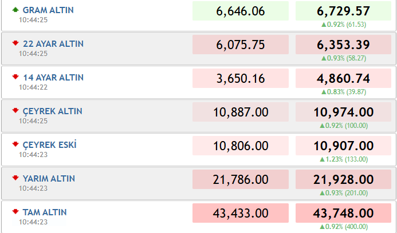Click the 1.23% (133.00) change under ÇEYREK ESKİ
397x233 pixels.
pos(344,159)
